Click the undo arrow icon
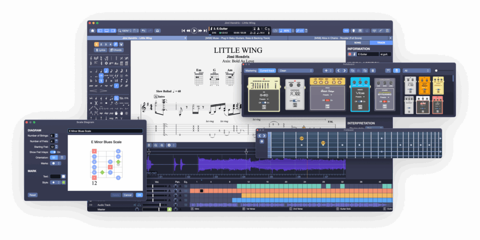The height and width of the screenshot is (240, 480). pos(143,31)
